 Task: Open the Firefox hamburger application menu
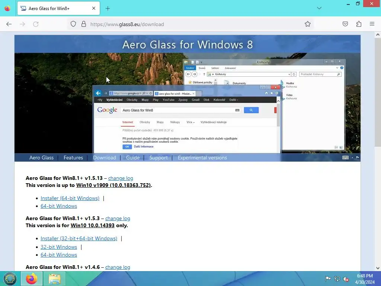[x=372, y=24]
